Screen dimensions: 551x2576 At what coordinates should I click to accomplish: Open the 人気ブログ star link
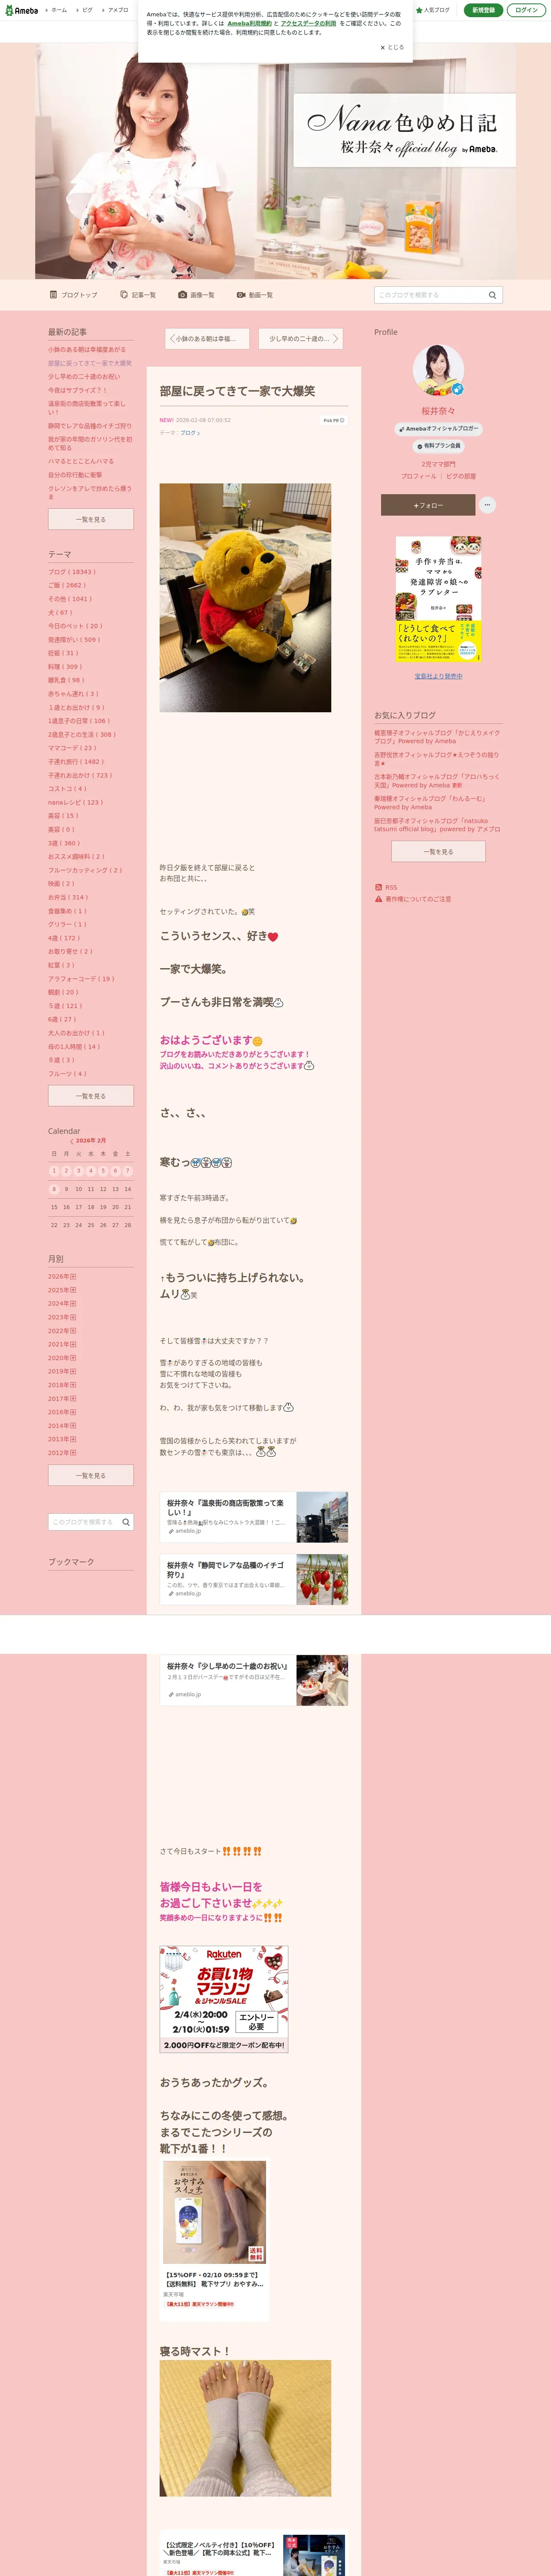pyautogui.click(x=433, y=10)
